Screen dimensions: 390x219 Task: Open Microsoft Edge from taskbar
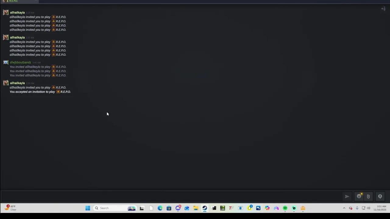tap(160, 208)
